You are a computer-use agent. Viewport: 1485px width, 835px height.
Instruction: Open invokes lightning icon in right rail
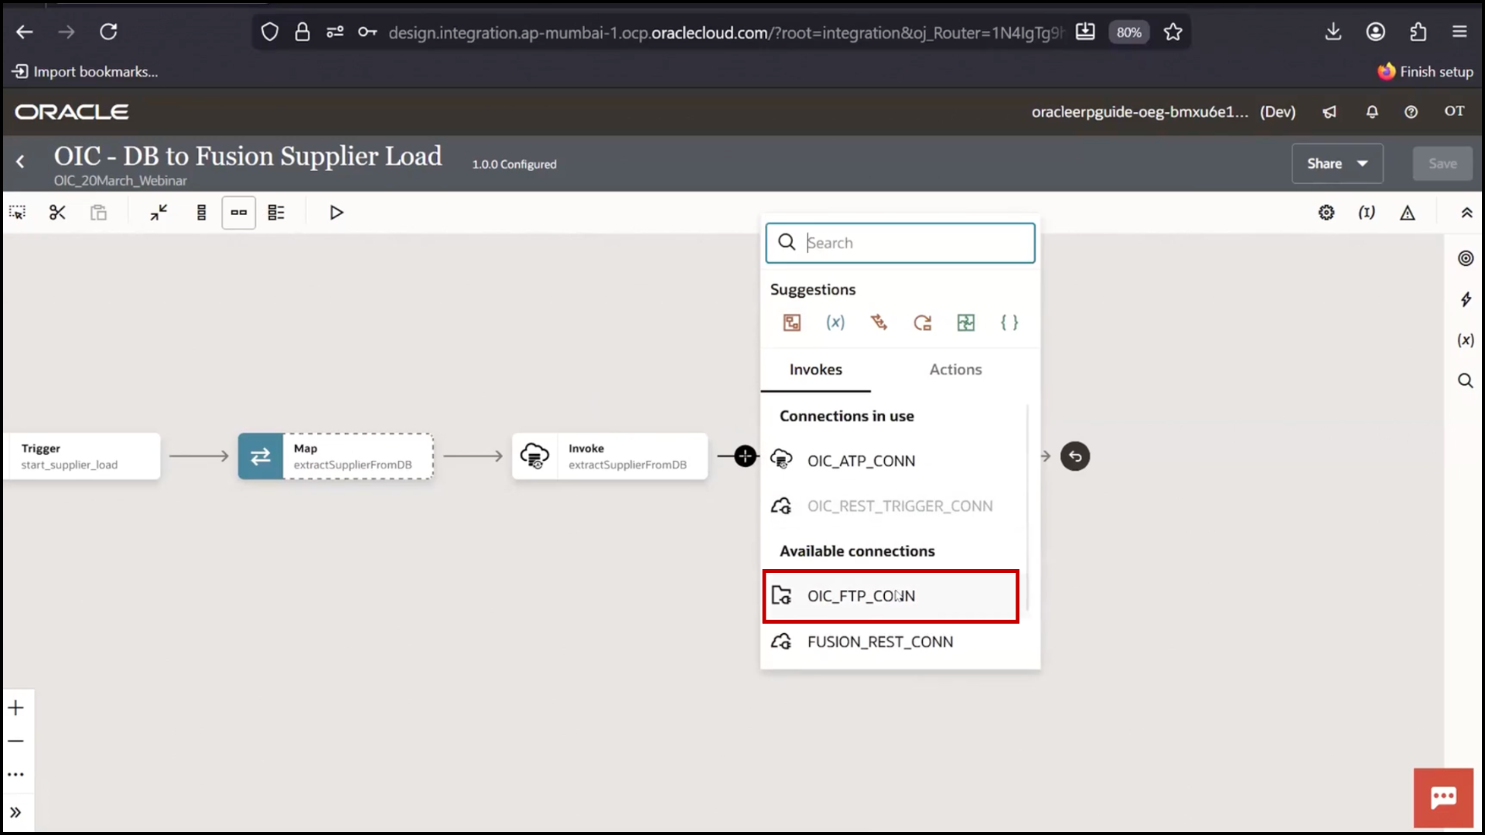click(x=1466, y=299)
